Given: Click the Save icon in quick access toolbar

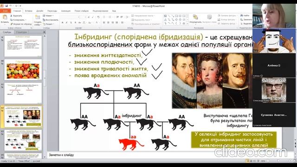Looking at the screenshot, I should (6, 6).
